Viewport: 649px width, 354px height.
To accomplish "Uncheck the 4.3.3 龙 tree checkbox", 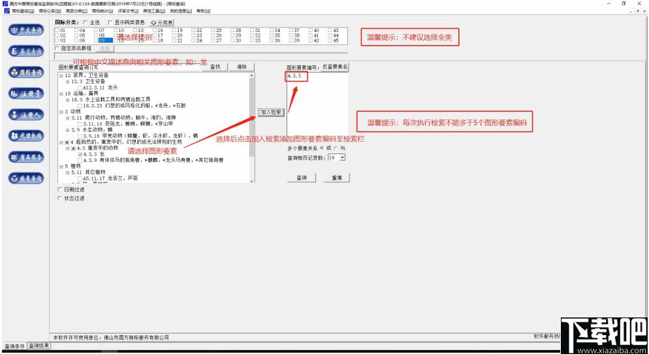I will click(80, 154).
